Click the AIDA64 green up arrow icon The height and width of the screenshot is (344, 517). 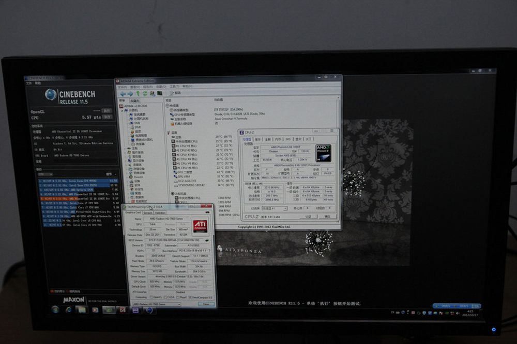pyautogui.click(x=138, y=94)
